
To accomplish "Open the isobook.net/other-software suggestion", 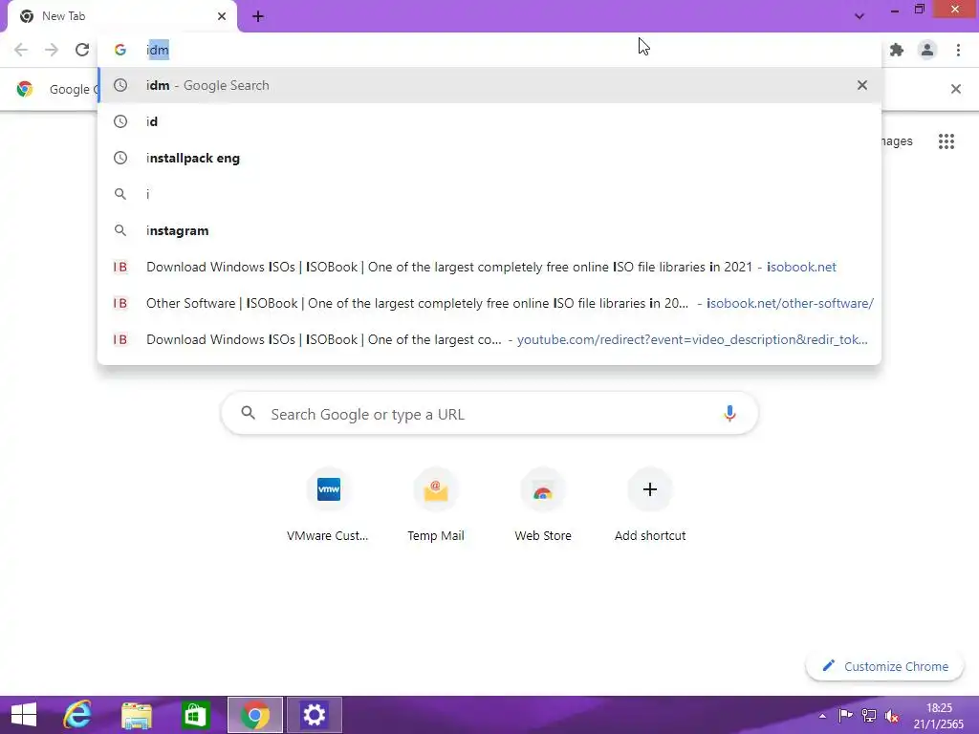I will click(x=489, y=303).
